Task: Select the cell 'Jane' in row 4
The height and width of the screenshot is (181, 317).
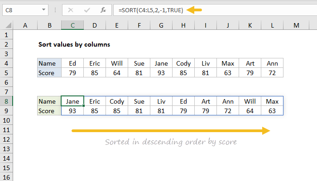Action: pos(161,63)
